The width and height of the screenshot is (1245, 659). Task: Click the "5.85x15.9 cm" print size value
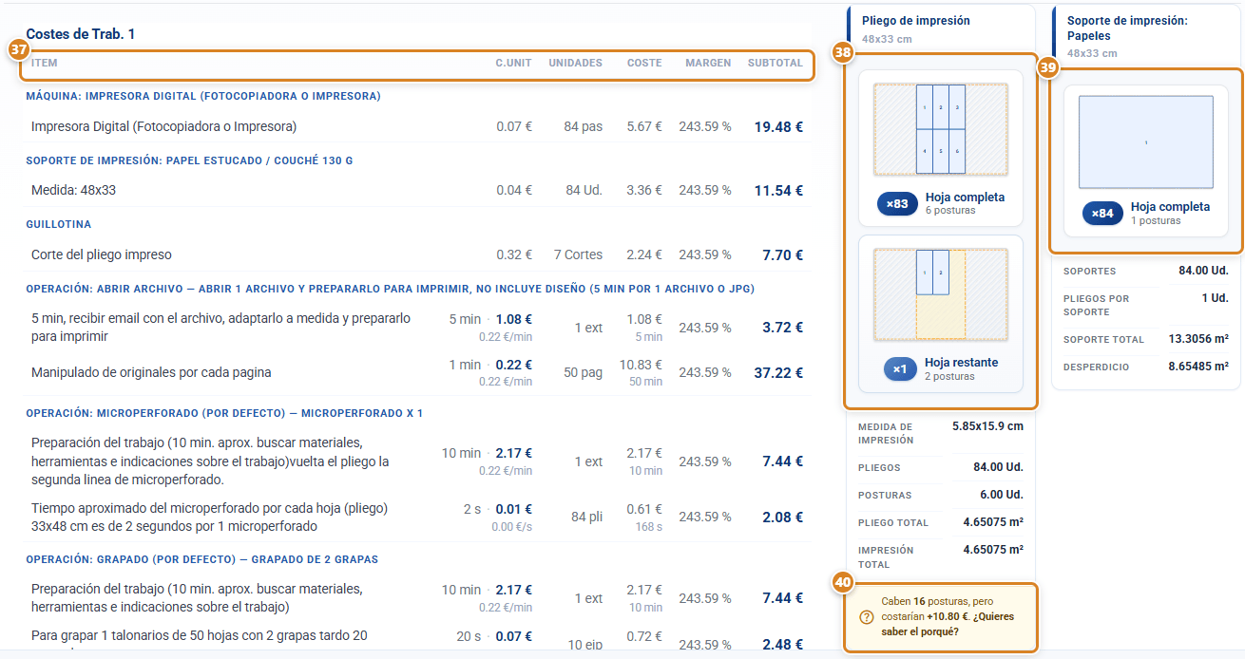click(x=987, y=426)
